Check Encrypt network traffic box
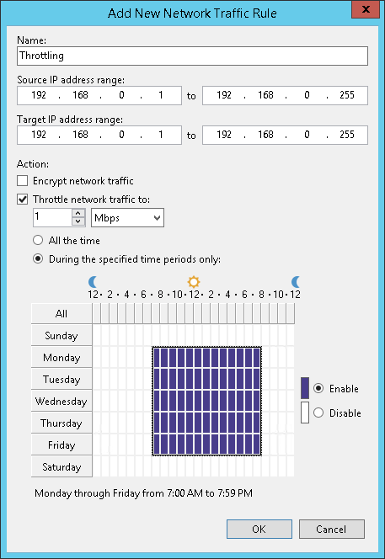 click(x=23, y=181)
